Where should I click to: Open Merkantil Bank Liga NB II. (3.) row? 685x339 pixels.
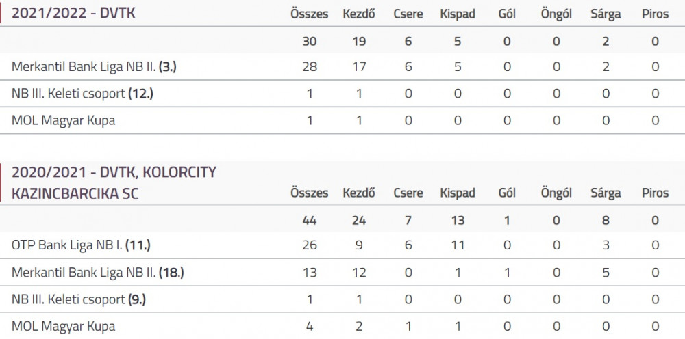pos(342,67)
